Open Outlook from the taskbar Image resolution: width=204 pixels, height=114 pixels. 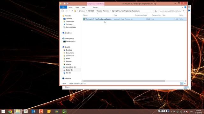[x=33, y=111]
